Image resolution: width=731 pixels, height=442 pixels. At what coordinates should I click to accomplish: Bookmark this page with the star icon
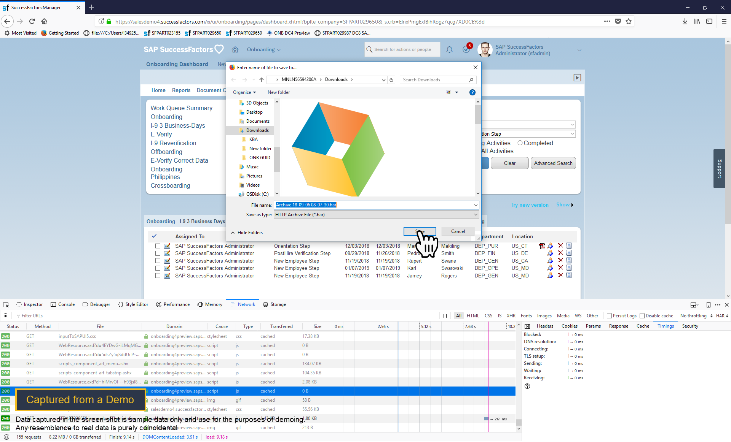click(x=629, y=21)
